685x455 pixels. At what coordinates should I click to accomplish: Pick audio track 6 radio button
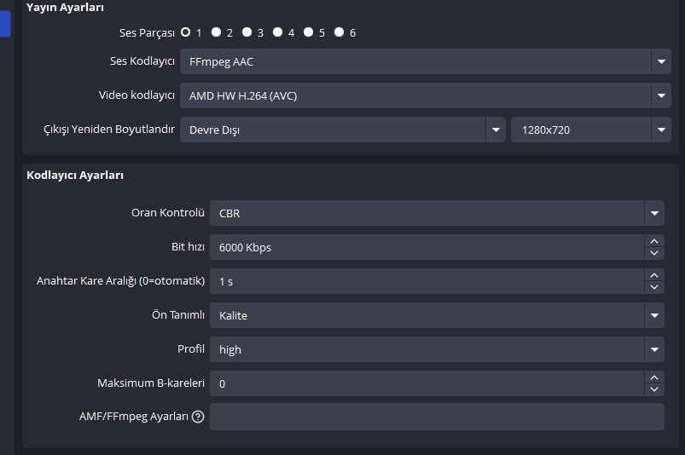(339, 32)
